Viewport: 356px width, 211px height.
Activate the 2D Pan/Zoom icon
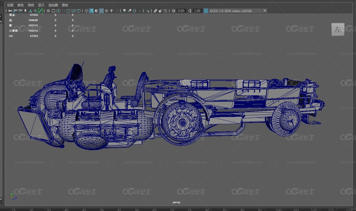pyautogui.click(x=35, y=11)
